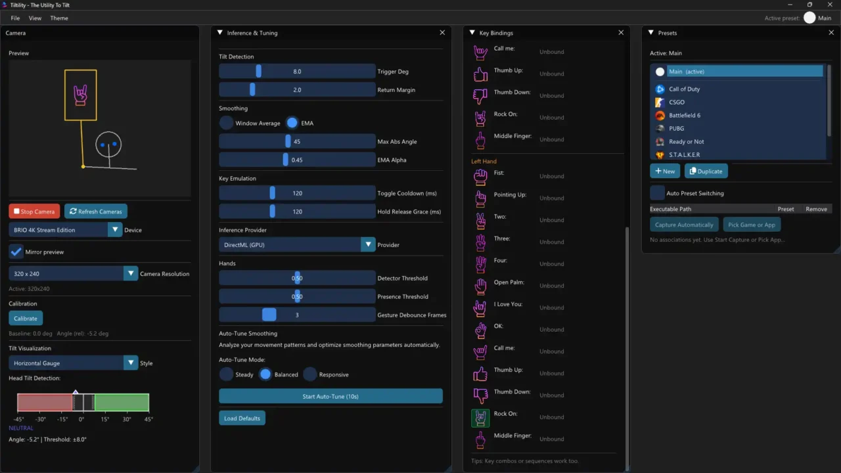Open the Device dropdown
Screen dimensions: 841x473
coord(115,229)
